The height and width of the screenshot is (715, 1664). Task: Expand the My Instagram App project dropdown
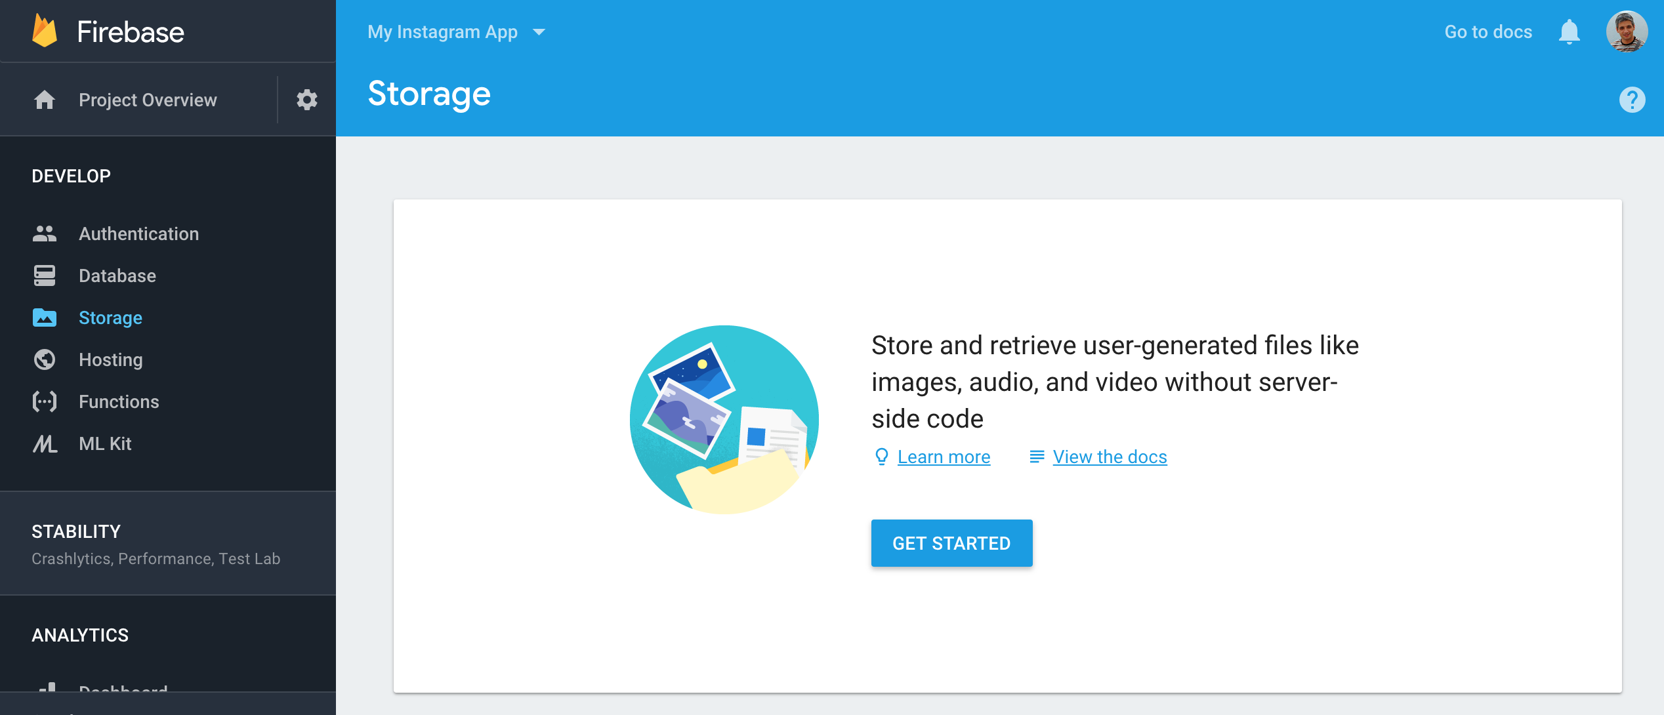457,31
